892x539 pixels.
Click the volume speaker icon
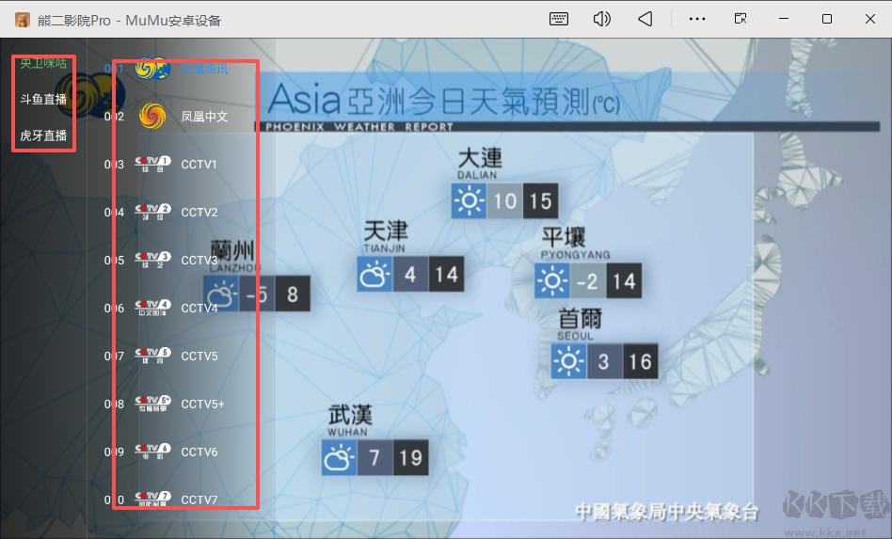tap(602, 19)
